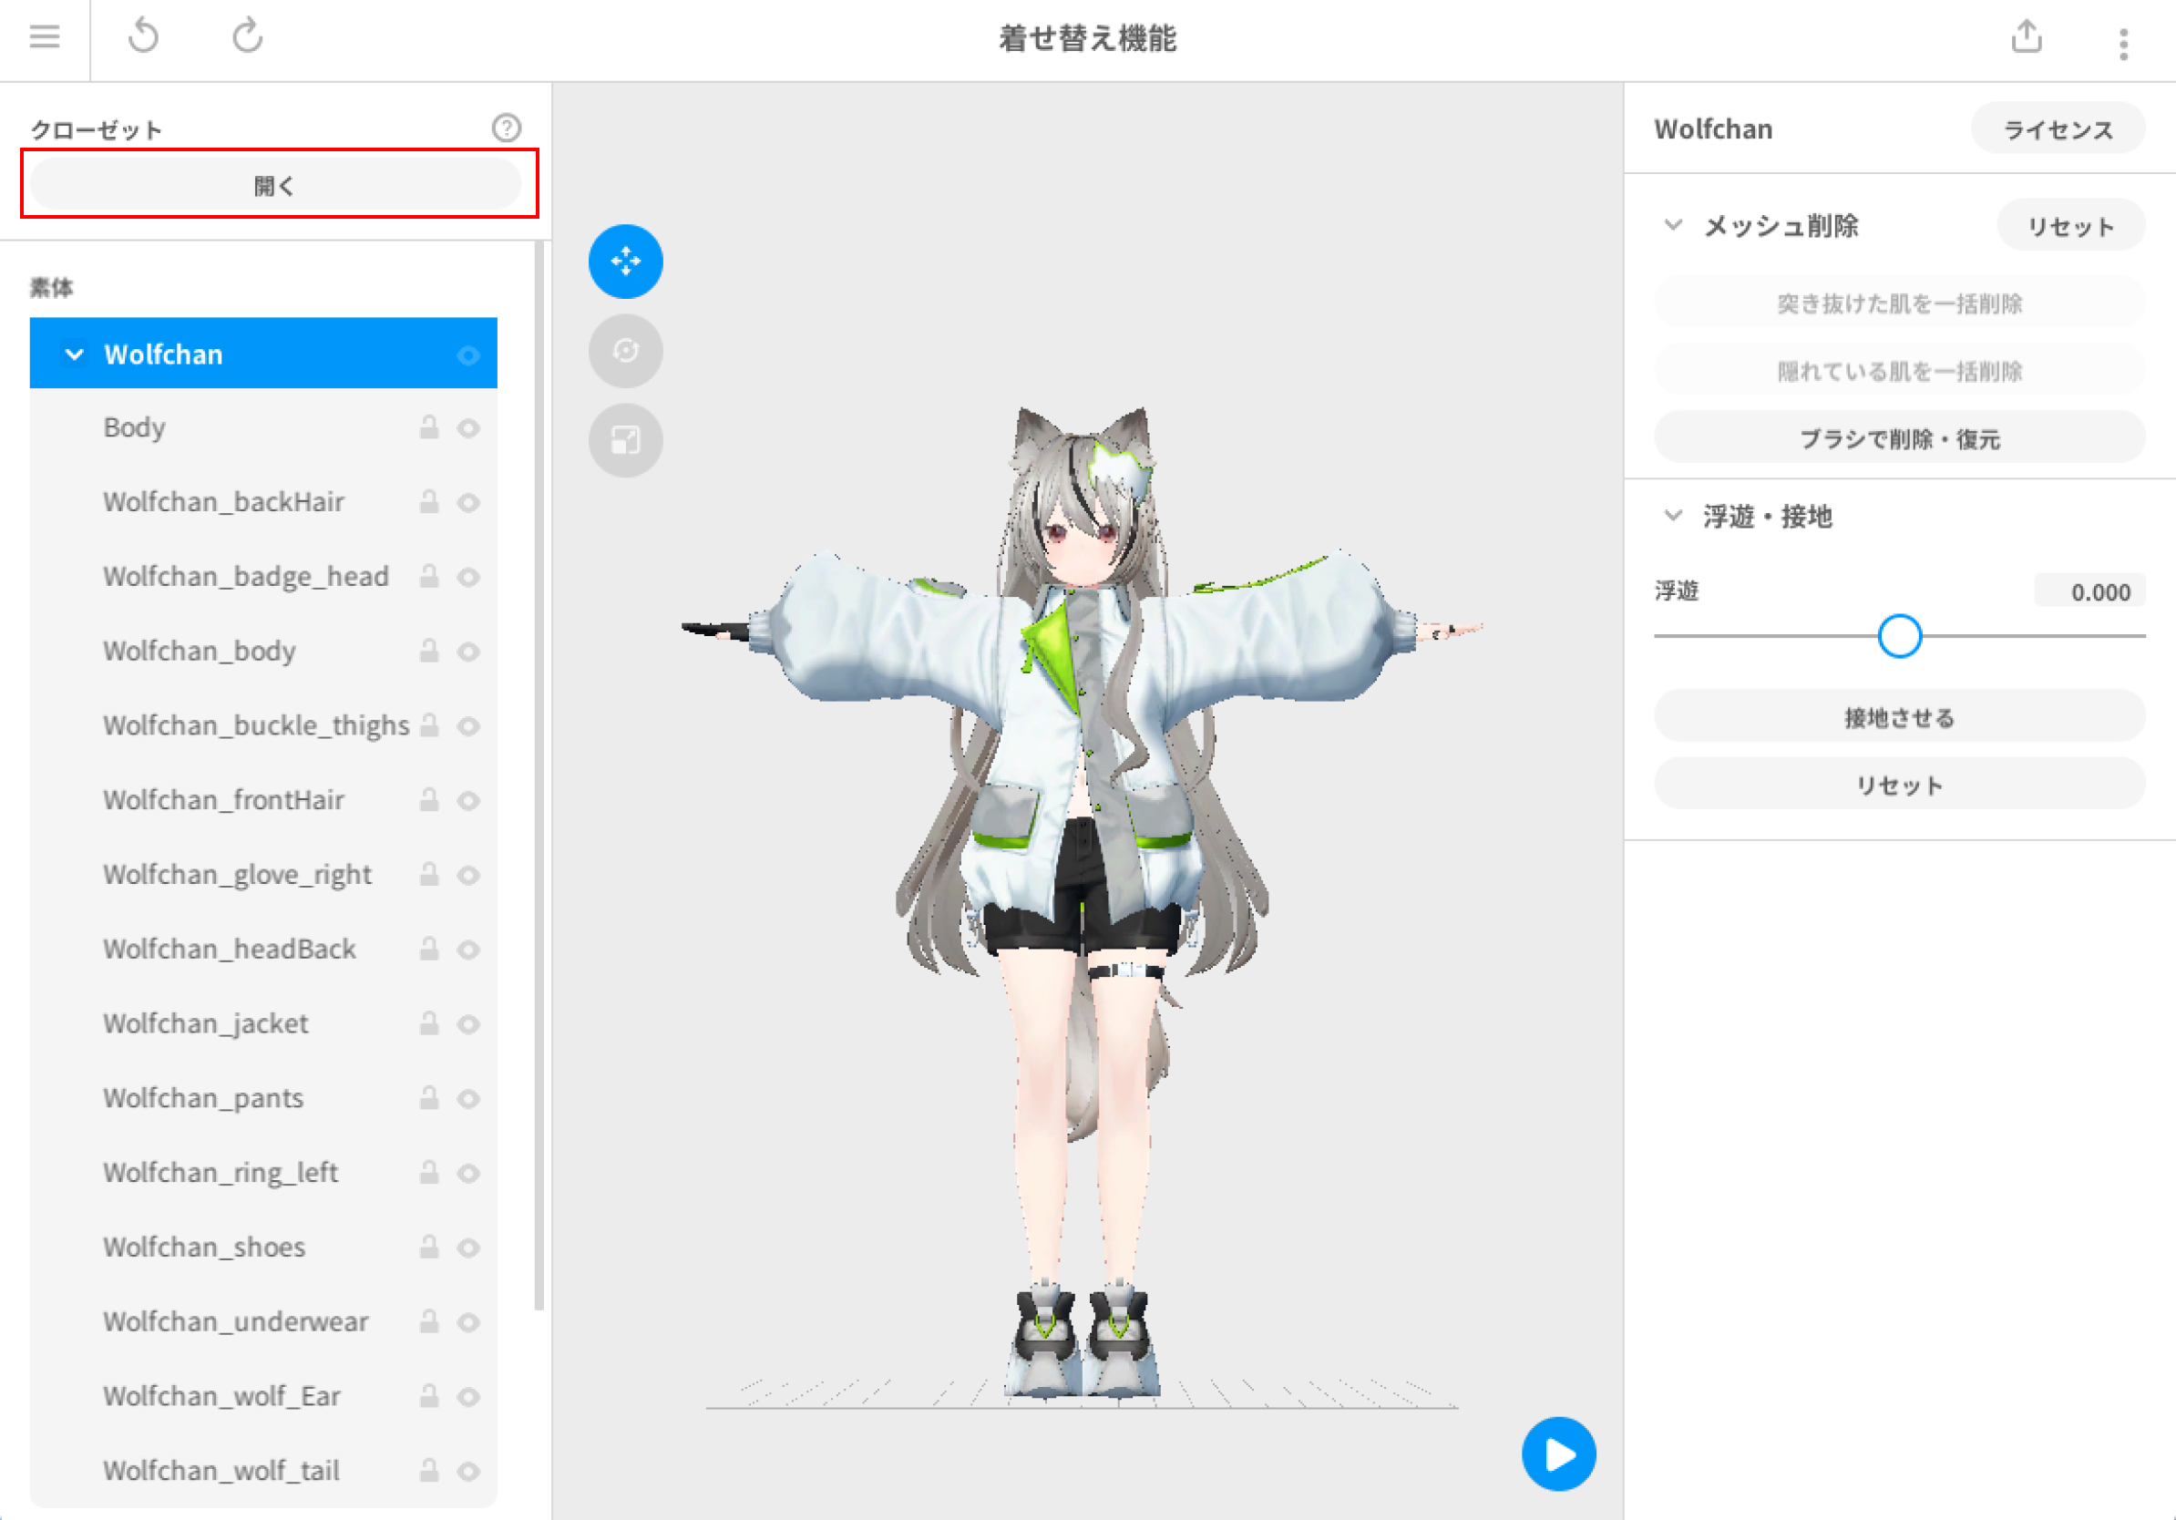Collapse the Wolfchan tree node
This screenshot has width=2176, height=1520.
point(74,354)
